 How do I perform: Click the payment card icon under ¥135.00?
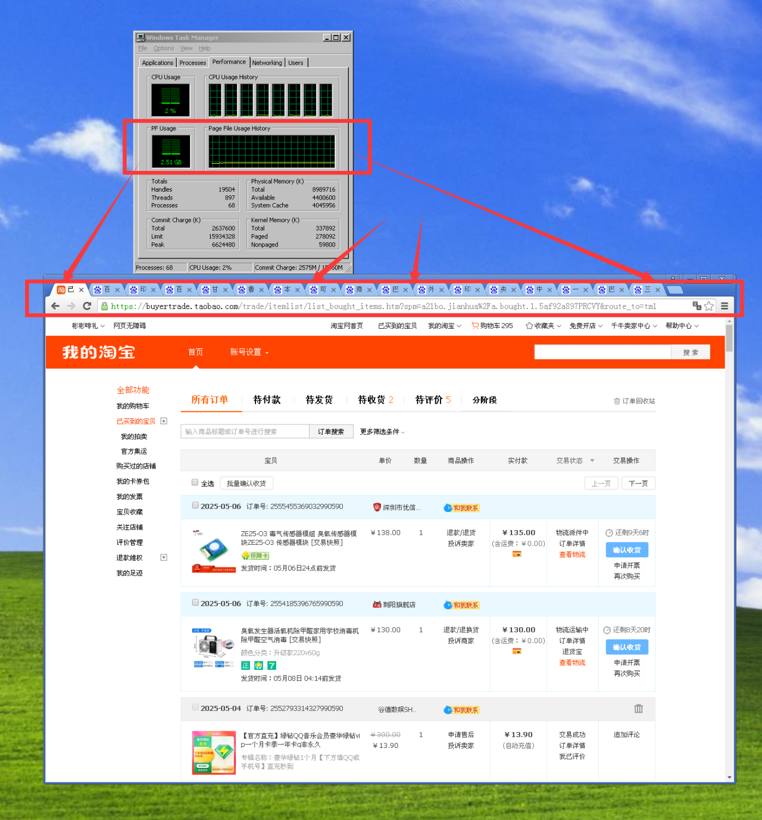pyautogui.click(x=517, y=554)
